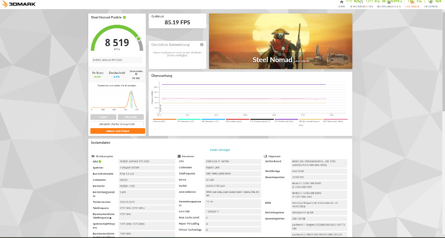Click the Grafikadapter section icon

click(x=93, y=156)
